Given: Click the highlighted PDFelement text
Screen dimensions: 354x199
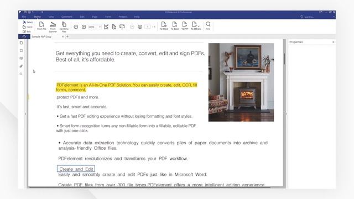Looking at the screenshot, I should (x=127, y=87).
